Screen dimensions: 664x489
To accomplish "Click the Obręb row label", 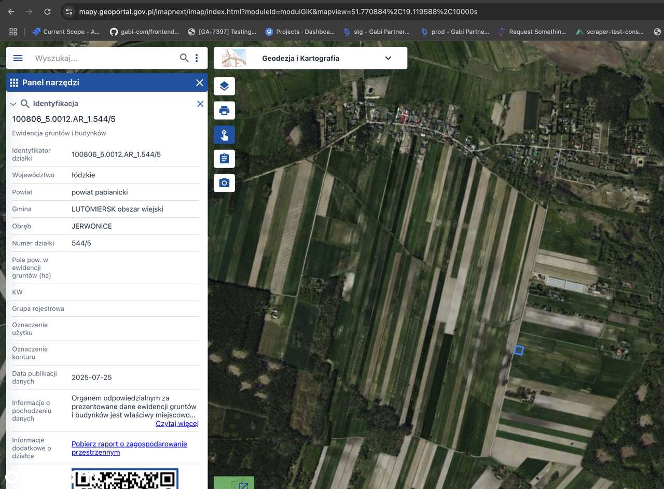I will pos(22,227).
